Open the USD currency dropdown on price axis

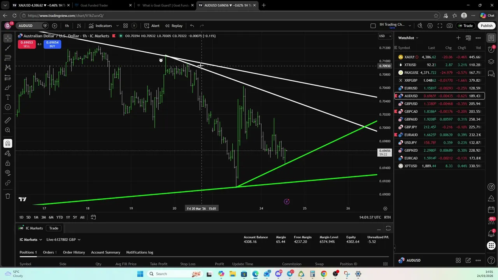385,36
